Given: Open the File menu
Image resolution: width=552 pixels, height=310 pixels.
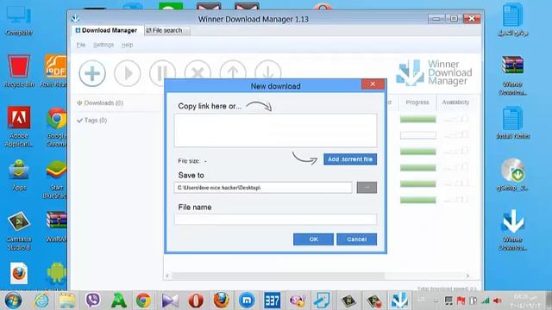Looking at the screenshot, I should tap(81, 45).
